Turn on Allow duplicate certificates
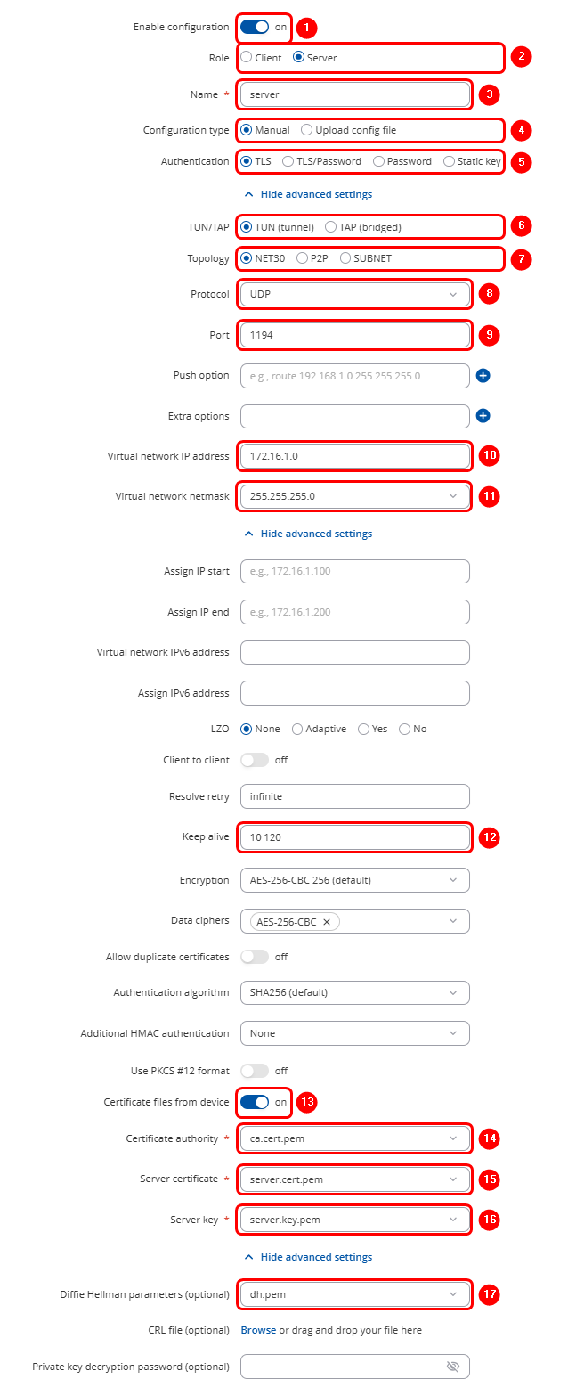 click(x=255, y=957)
